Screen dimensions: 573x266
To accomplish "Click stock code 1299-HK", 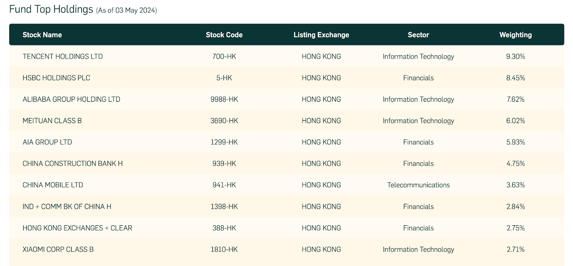I will tap(224, 142).
